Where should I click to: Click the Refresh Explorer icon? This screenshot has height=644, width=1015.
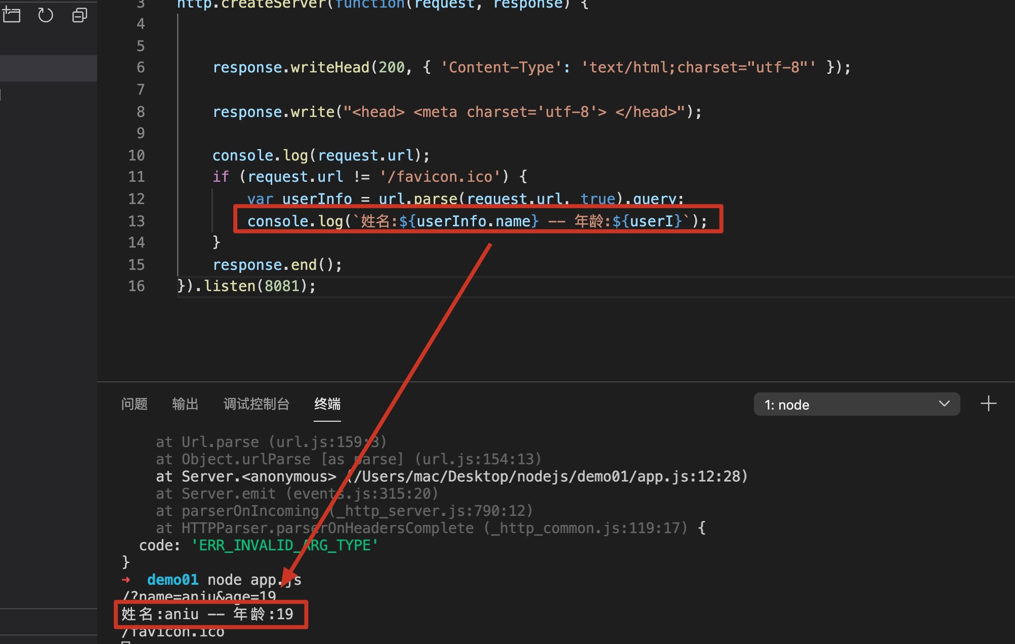[x=46, y=15]
